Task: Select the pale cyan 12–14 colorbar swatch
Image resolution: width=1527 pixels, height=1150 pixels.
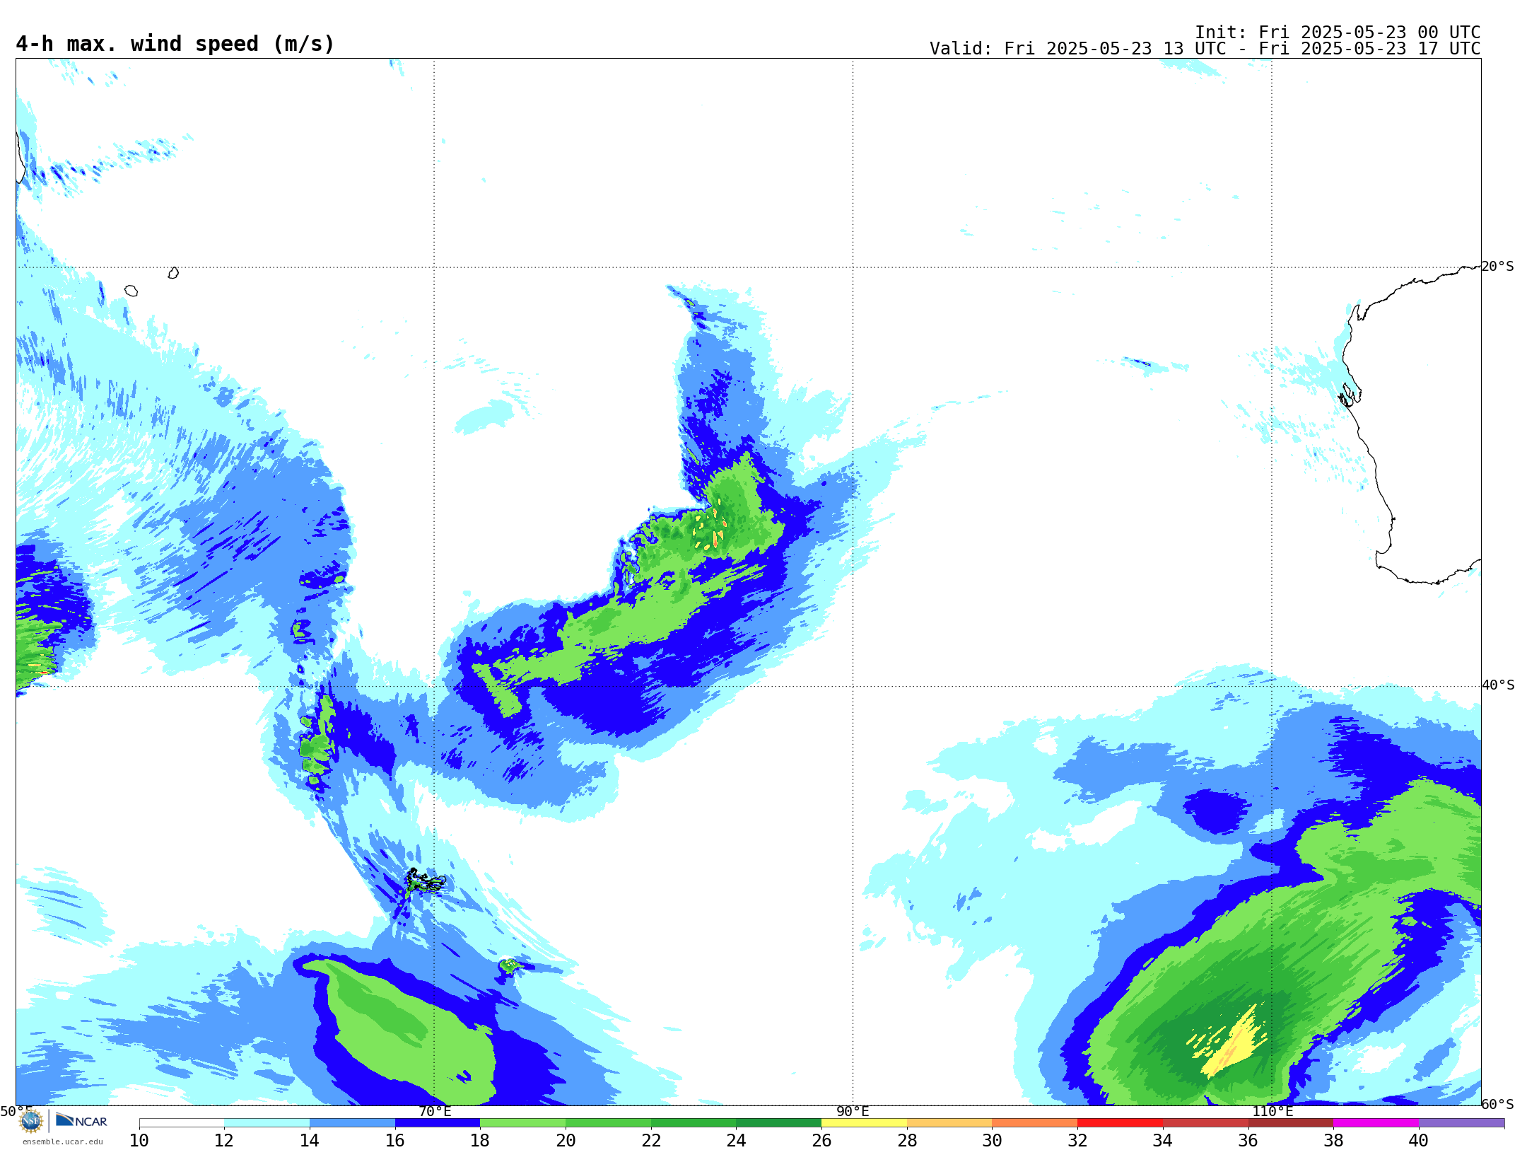Action: point(267,1123)
